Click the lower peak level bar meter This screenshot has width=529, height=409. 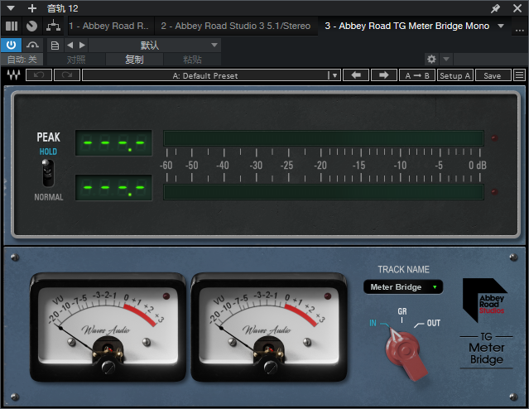tap(324, 192)
